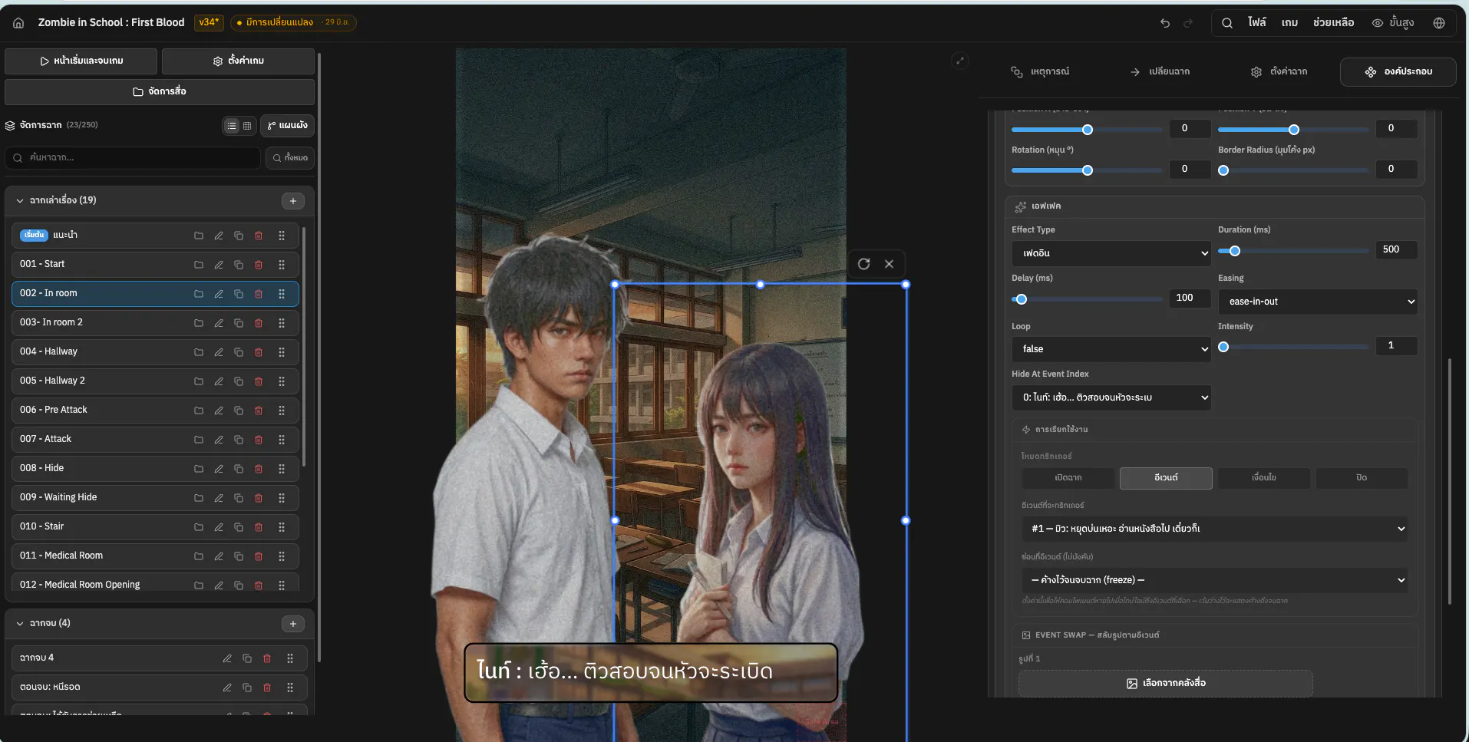Open the องค์ประกอบ tab
This screenshot has height=742, width=1469.
(1398, 72)
